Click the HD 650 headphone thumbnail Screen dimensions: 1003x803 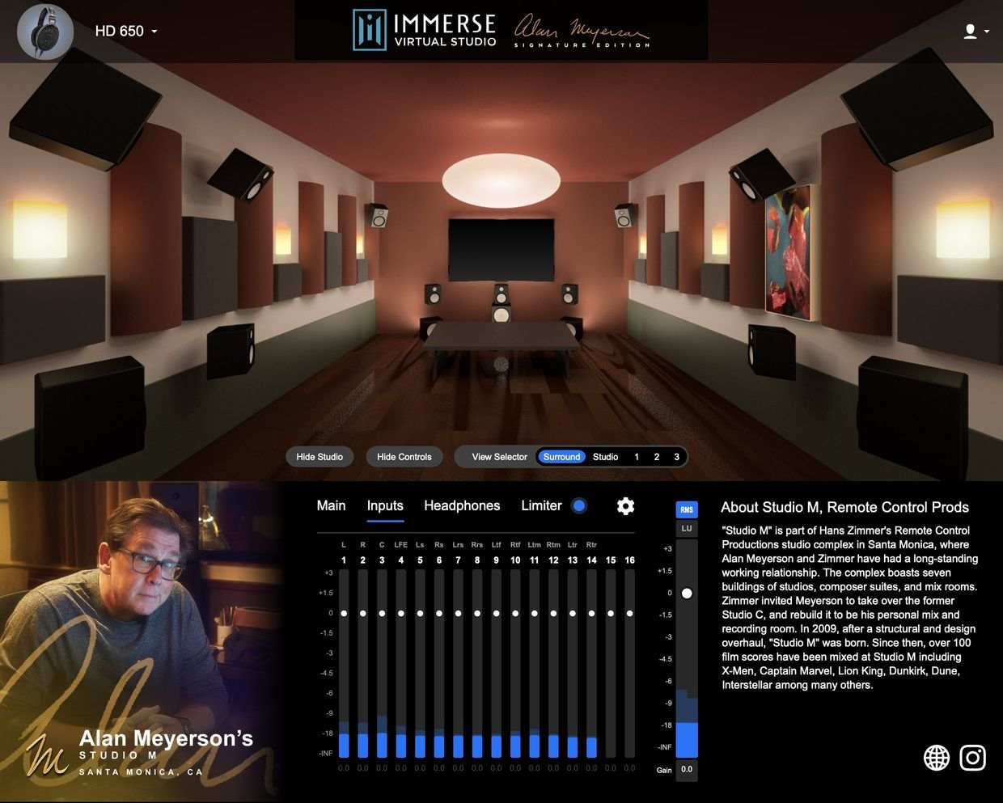point(45,32)
